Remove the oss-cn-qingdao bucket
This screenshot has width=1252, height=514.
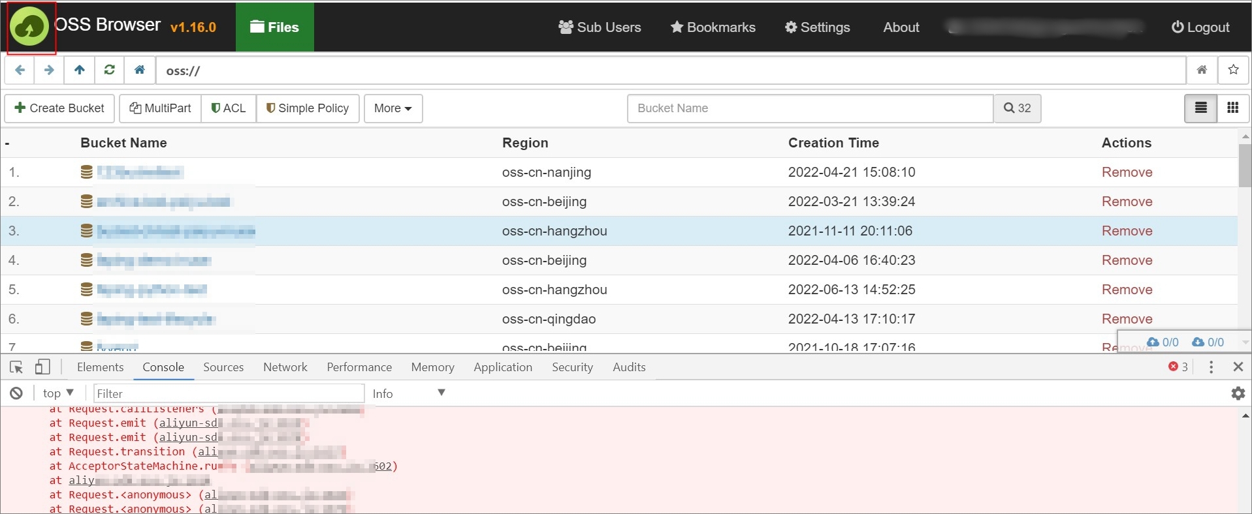(1127, 319)
